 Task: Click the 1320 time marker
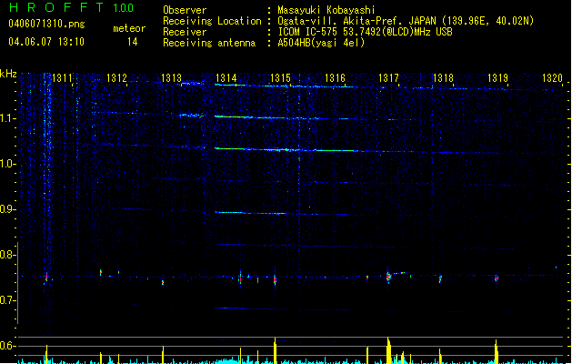552,77
